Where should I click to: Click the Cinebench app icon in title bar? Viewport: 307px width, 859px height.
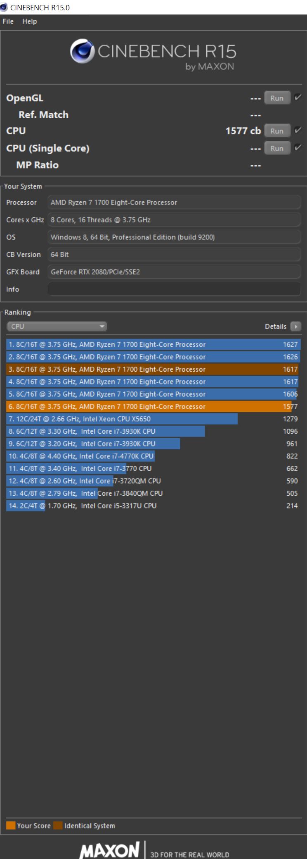(4, 7)
